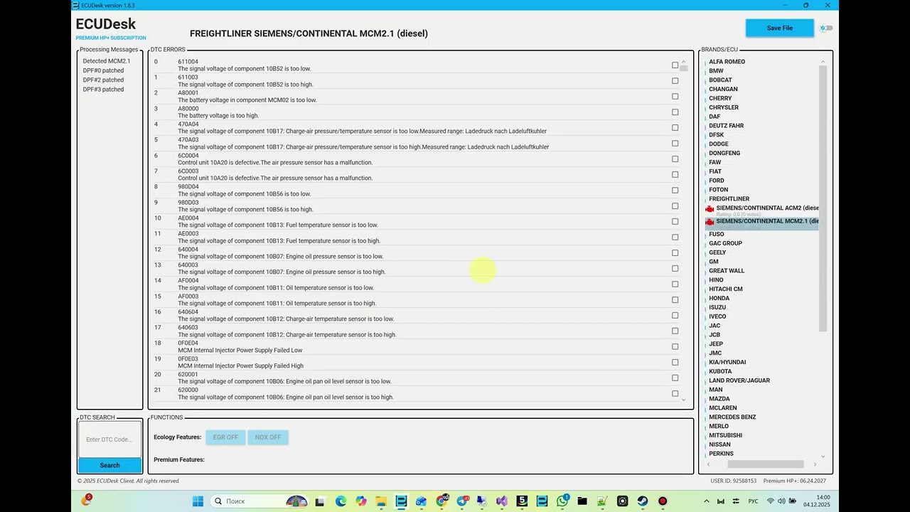The width and height of the screenshot is (910, 512).
Task: Click the EGR OFF button
Action: click(x=225, y=437)
